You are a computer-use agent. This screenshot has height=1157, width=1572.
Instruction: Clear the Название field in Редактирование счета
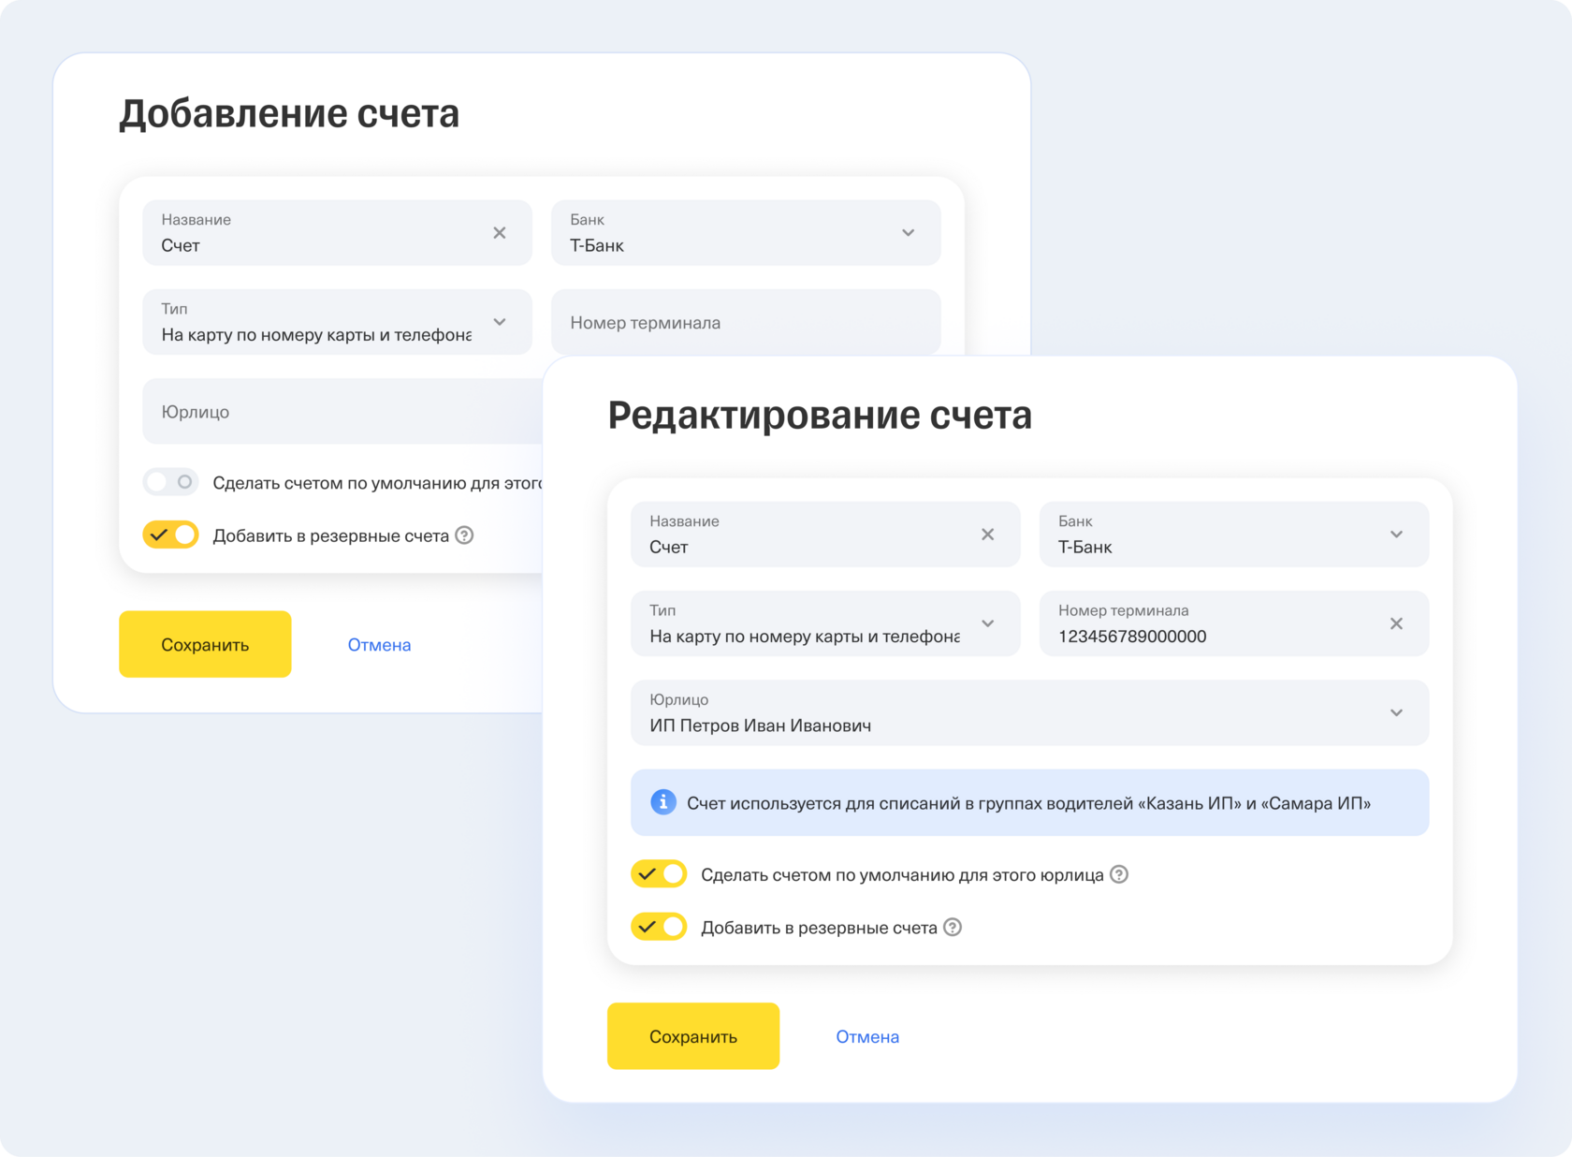[x=987, y=535]
